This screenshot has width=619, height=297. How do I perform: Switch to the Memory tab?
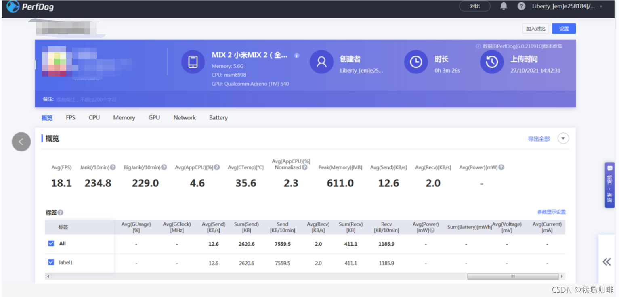pos(124,118)
